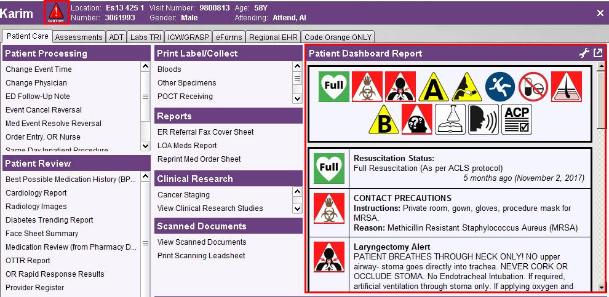609x297 pixels.
Task: Click Patient Processing list scroll-down arrow
Action: [x=145, y=146]
